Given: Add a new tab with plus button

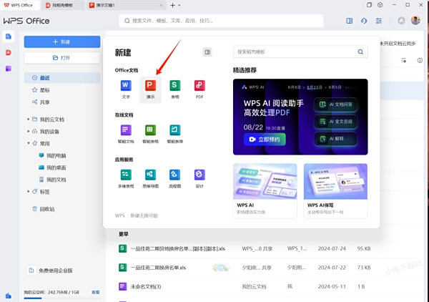Looking at the screenshot, I should (x=172, y=5).
